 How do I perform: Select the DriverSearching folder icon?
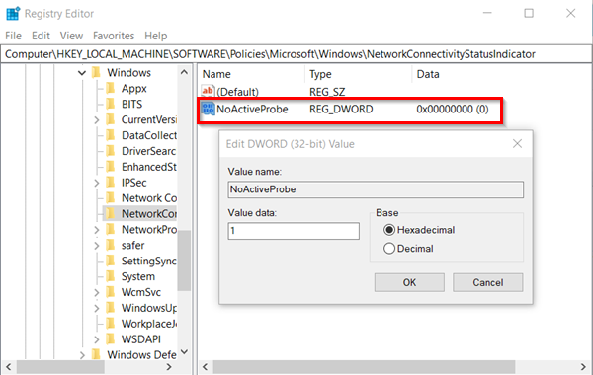pos(111,151)
